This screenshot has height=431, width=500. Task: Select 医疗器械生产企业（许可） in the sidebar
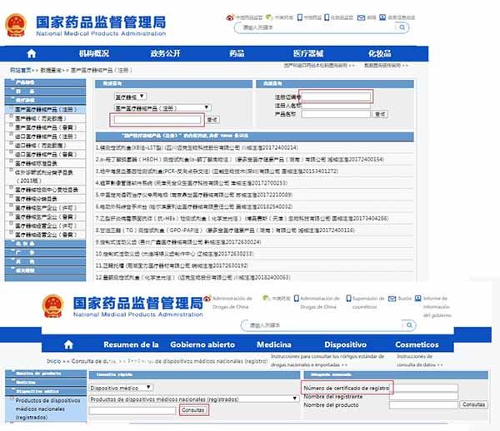click(x=46, y=208)
